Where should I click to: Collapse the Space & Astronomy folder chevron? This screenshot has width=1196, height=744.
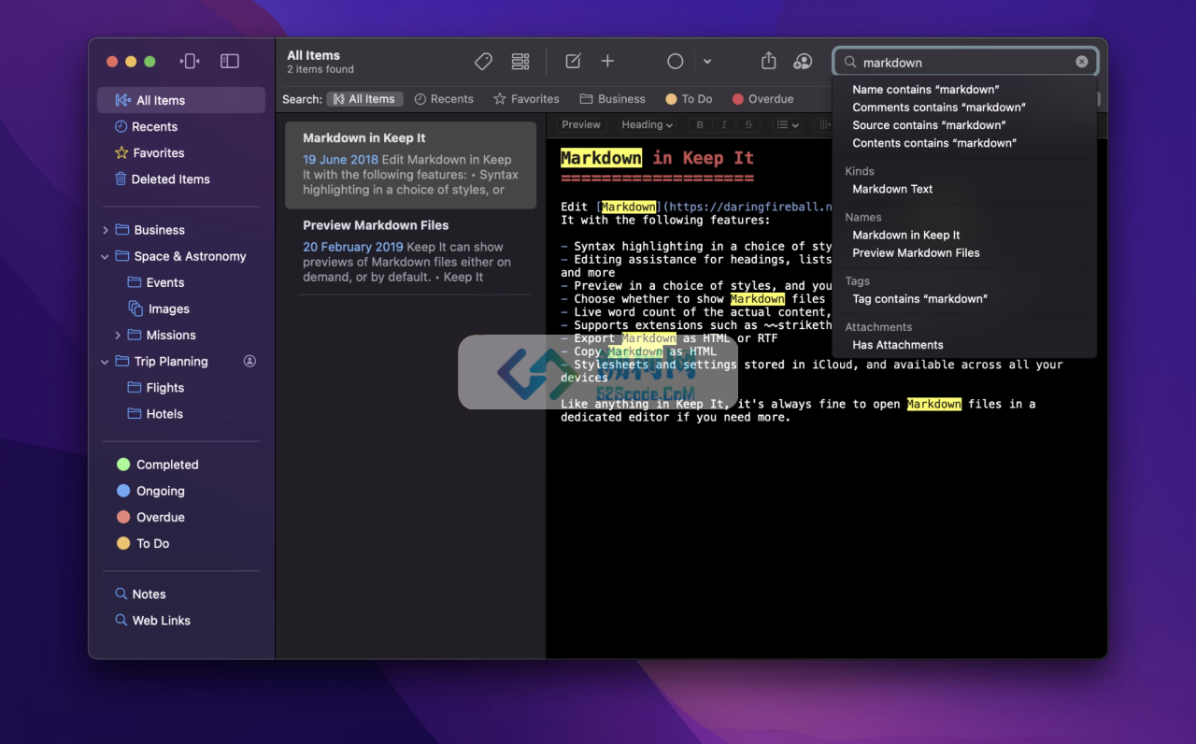[x=105, y=256]
